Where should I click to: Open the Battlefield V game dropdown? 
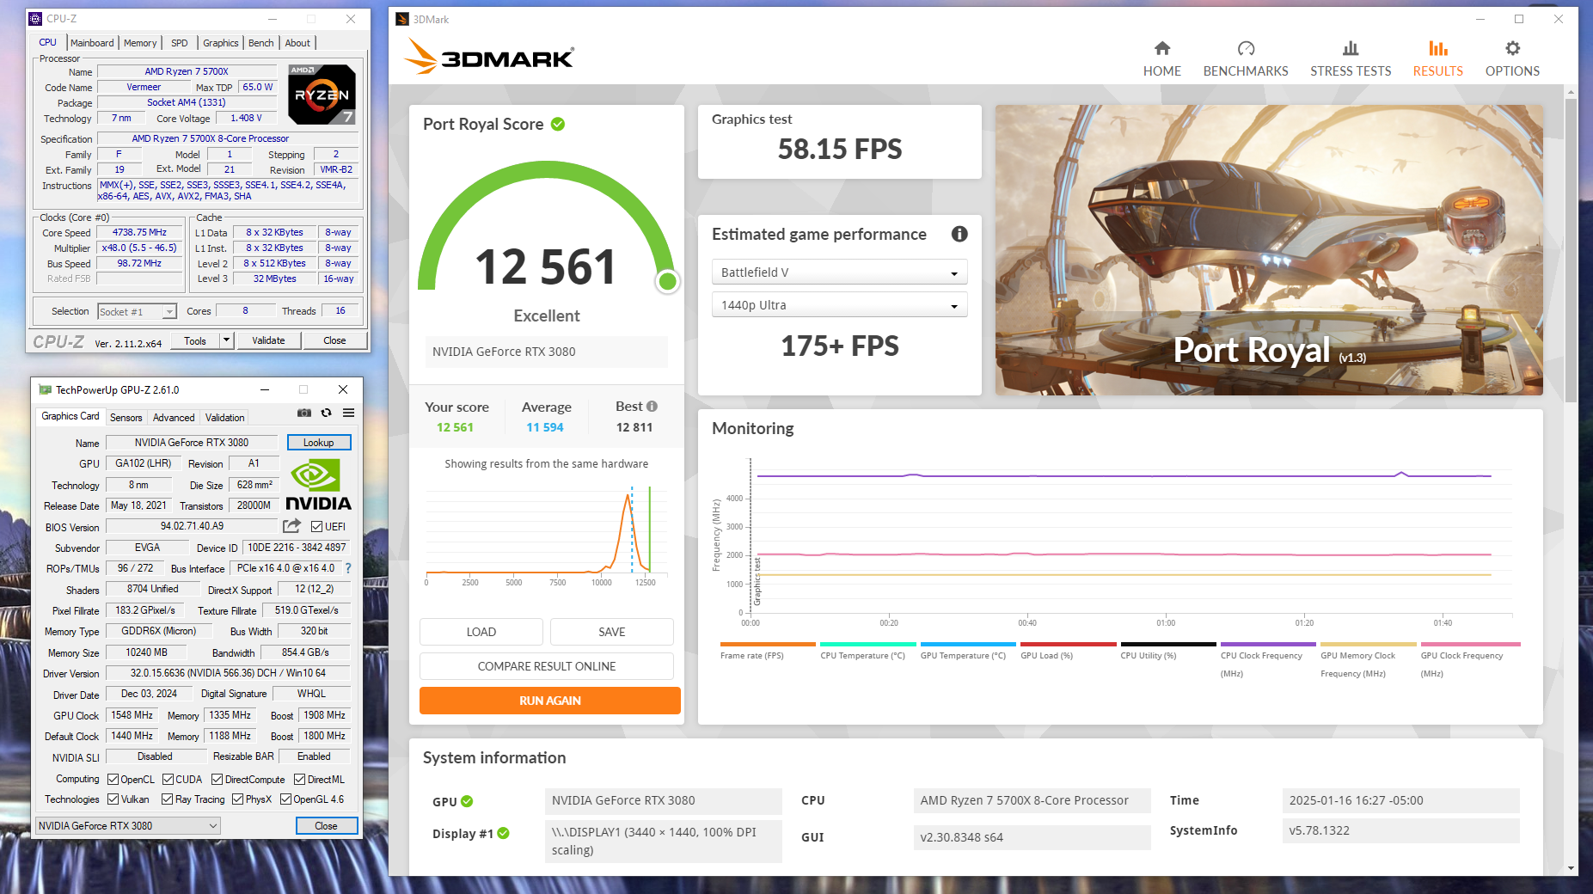click(839, 272)
